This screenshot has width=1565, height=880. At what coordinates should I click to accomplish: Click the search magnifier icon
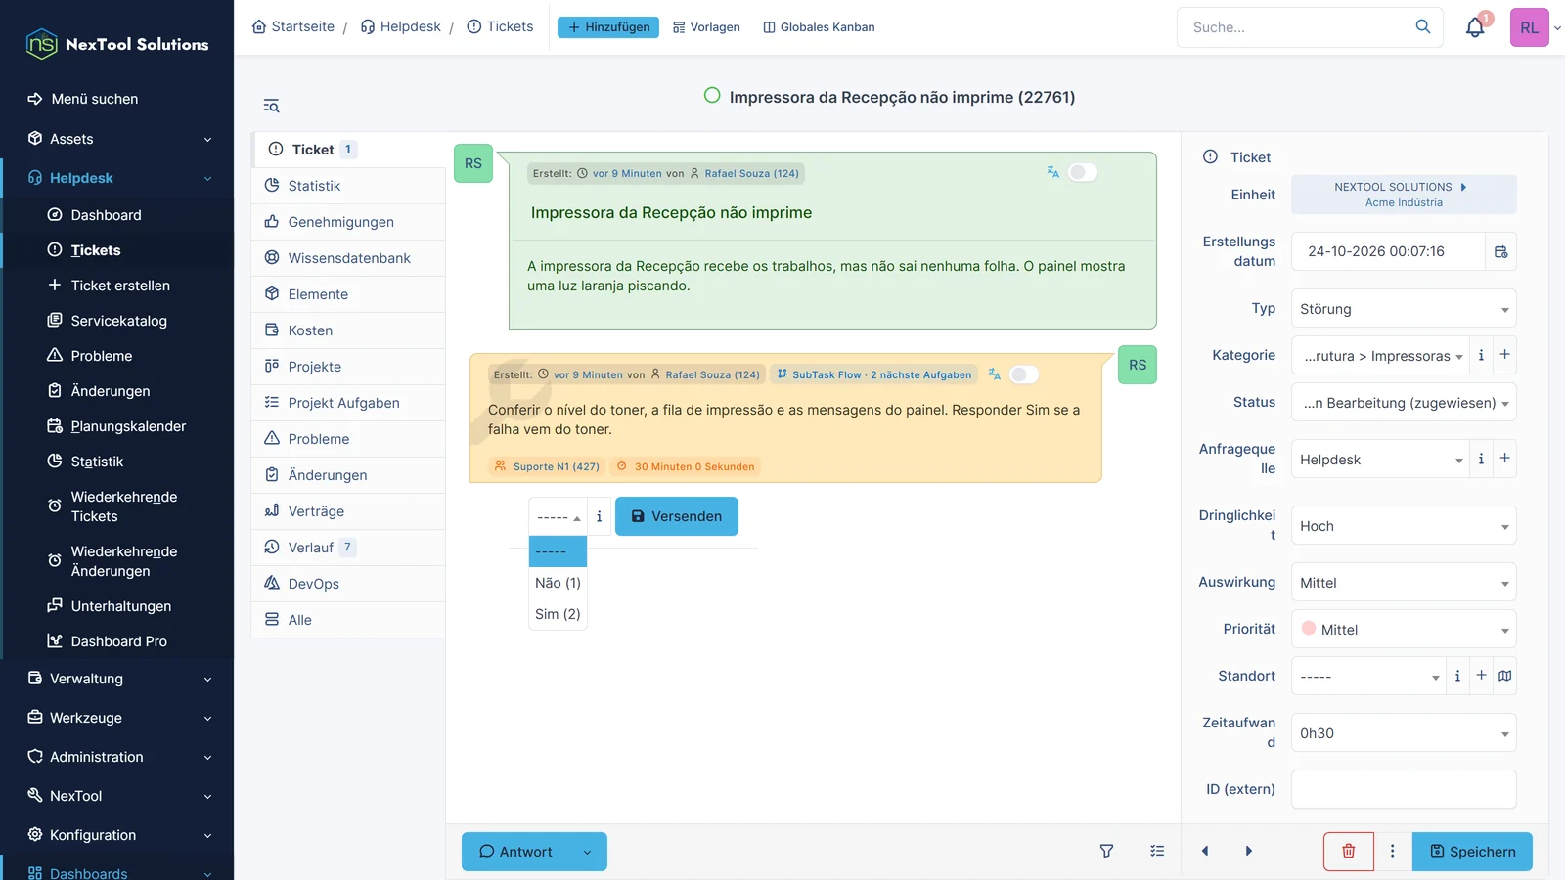tap(1423, 26)
